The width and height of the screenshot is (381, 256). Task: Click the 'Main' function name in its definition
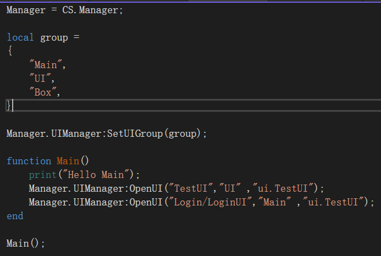[68, 161]
